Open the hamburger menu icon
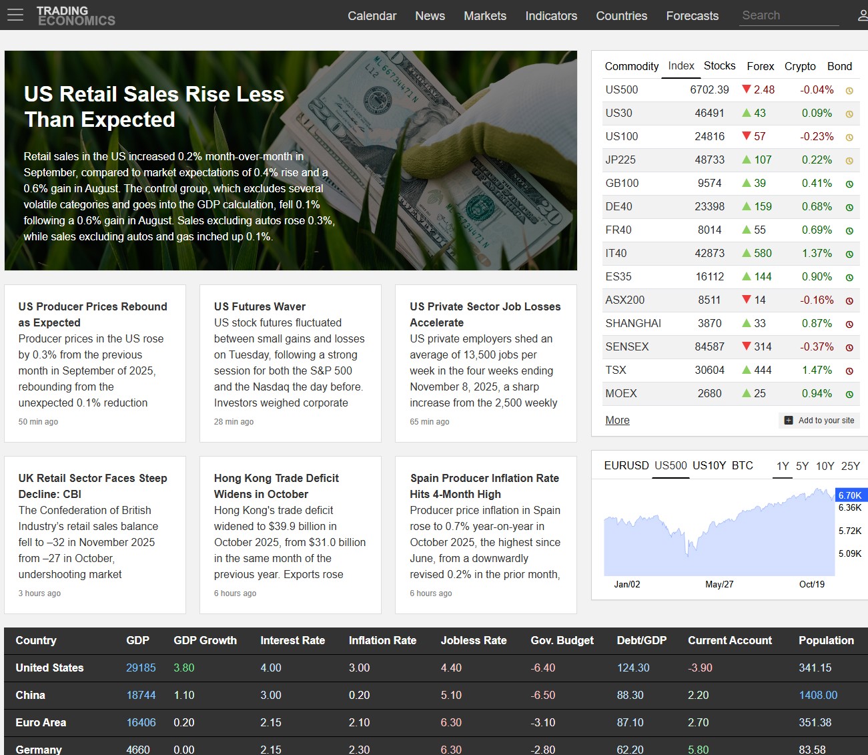 (15, 15)
